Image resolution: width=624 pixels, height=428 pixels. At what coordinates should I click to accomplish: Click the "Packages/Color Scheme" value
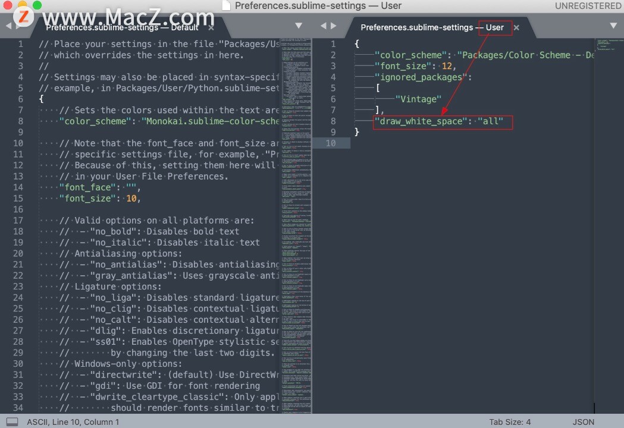tap(525, 55)
